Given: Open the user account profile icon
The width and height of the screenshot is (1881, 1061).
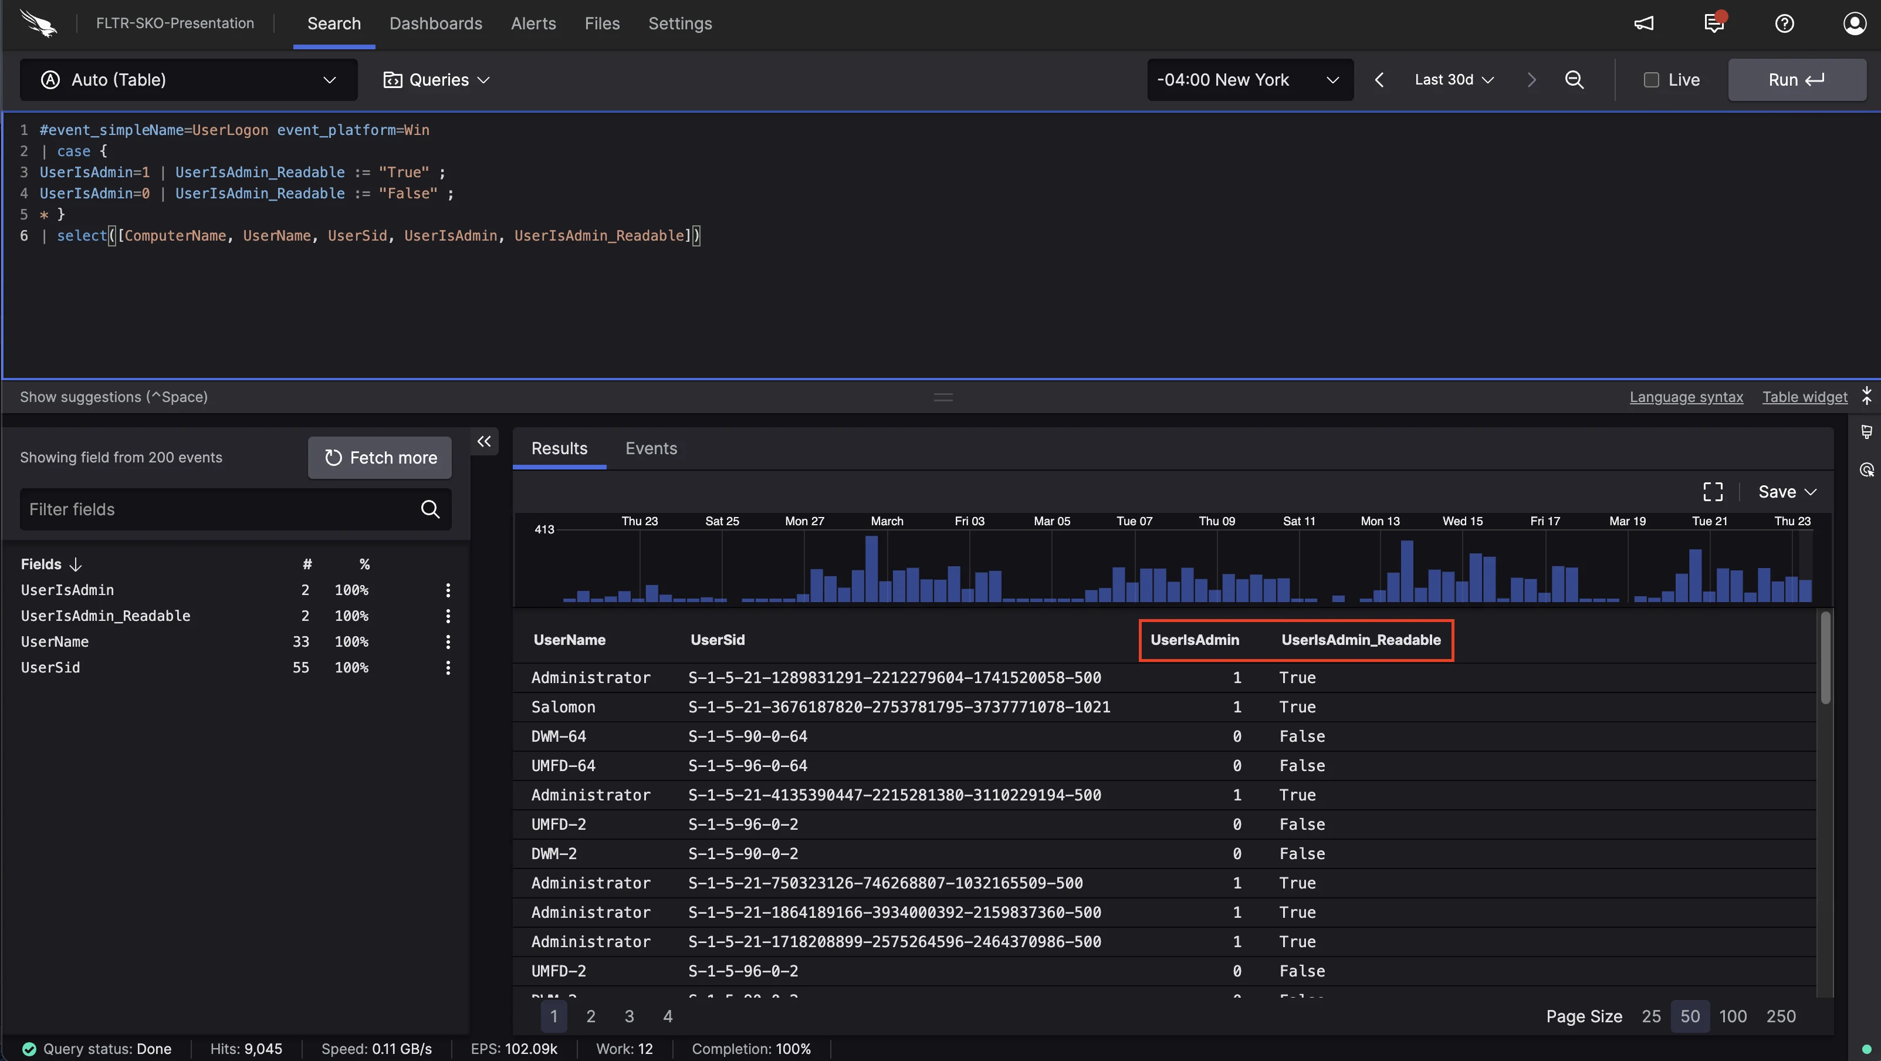Looking at the screenshot, I should (x=1855, y=23).
